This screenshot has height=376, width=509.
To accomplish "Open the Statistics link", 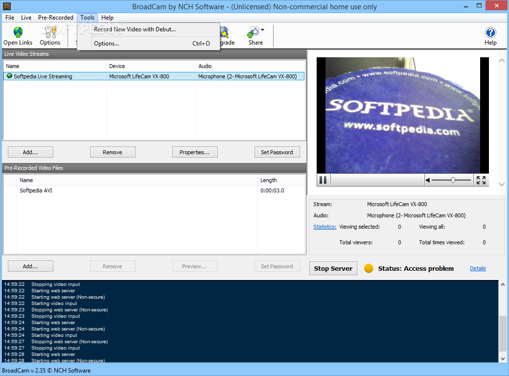I will point(324,227).
